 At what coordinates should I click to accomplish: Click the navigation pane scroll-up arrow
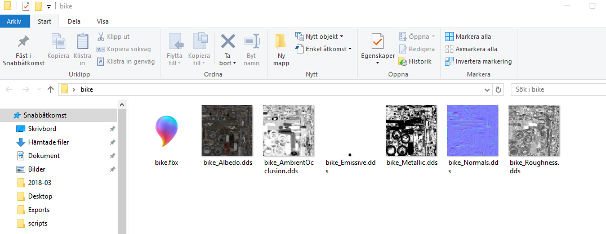click(122, 104)
